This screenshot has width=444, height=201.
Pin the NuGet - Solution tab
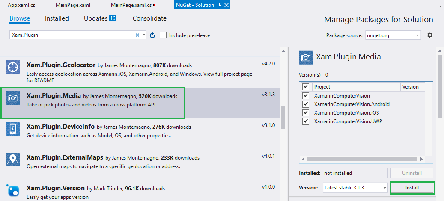(220, 5)
